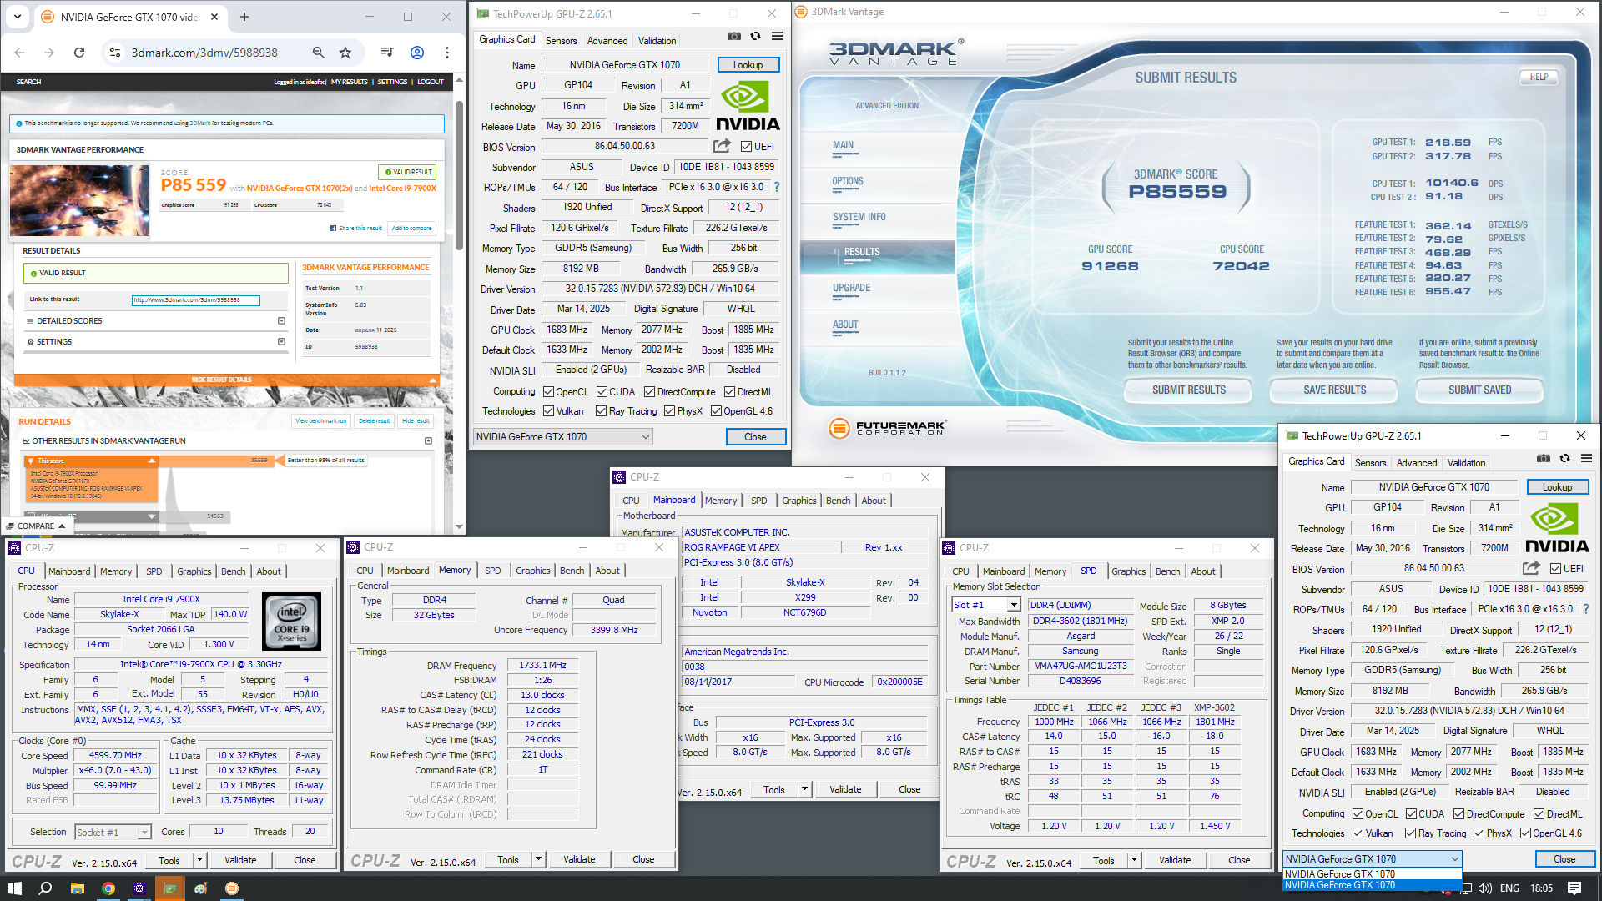1602x901 pixels.
Task: Click Lookup button in GPU-Z beside browser
Action: click(x=748, y=65)
